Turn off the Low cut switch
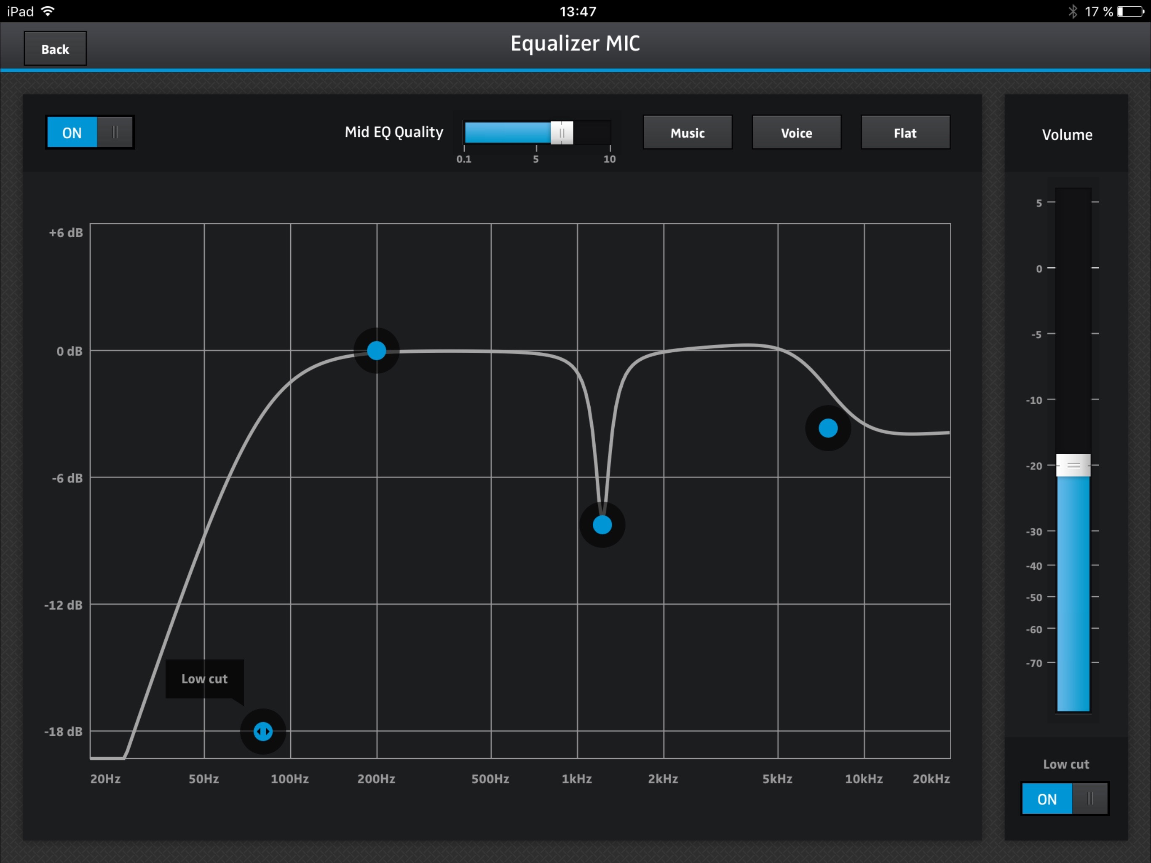 click(x=1065, y=799)
